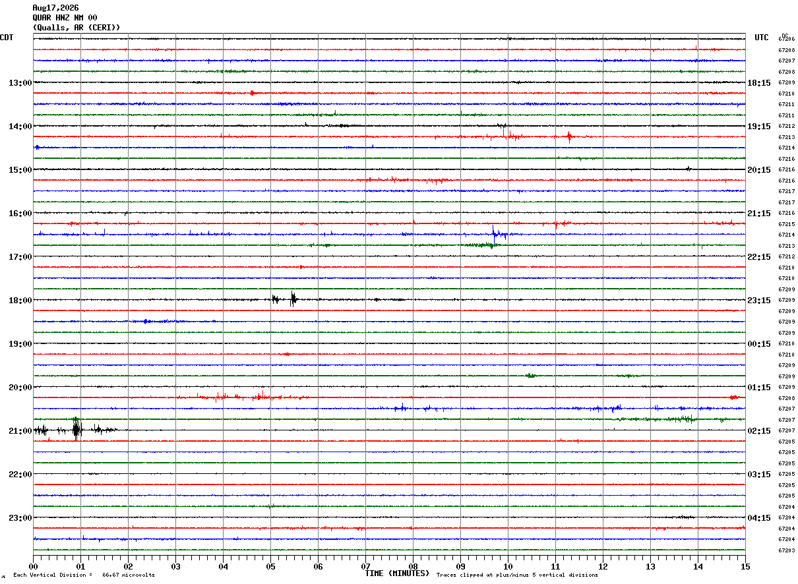Viewport: 798px width, 584px height.
Task: Click the (Qualls, AR (CERI)) location text
Action: coord(77,28)
